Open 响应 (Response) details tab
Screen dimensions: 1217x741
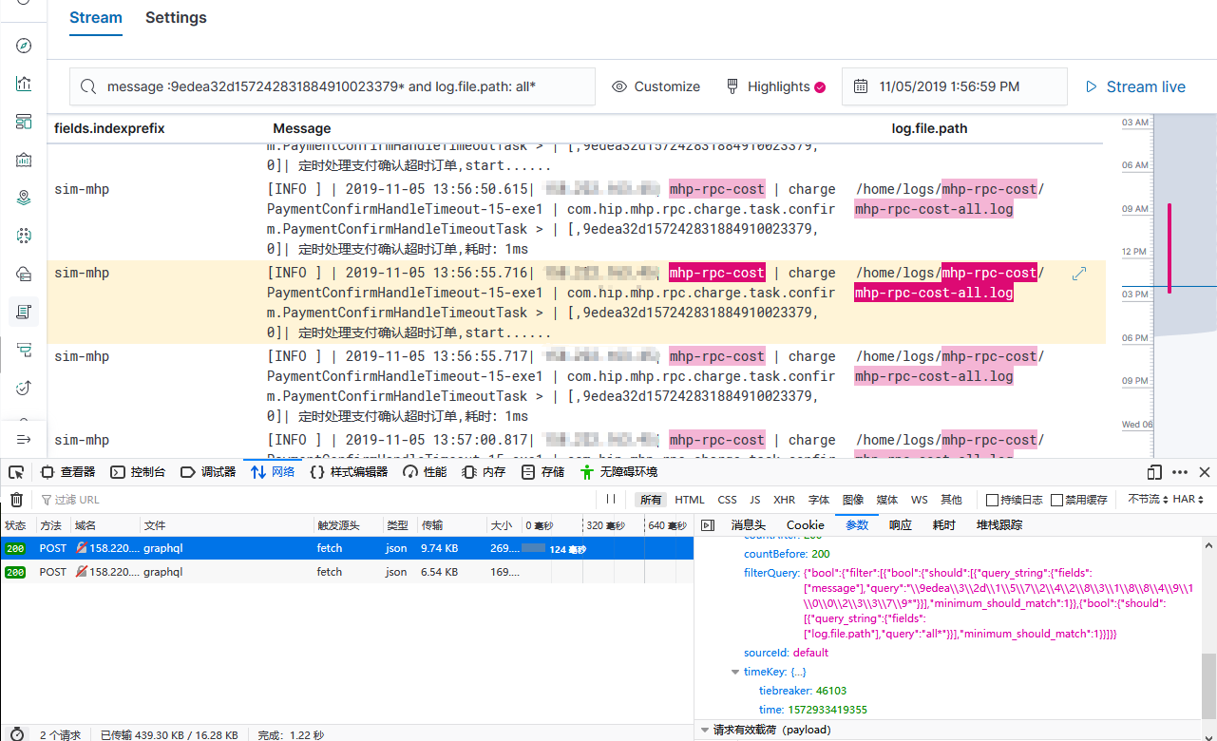900,525
